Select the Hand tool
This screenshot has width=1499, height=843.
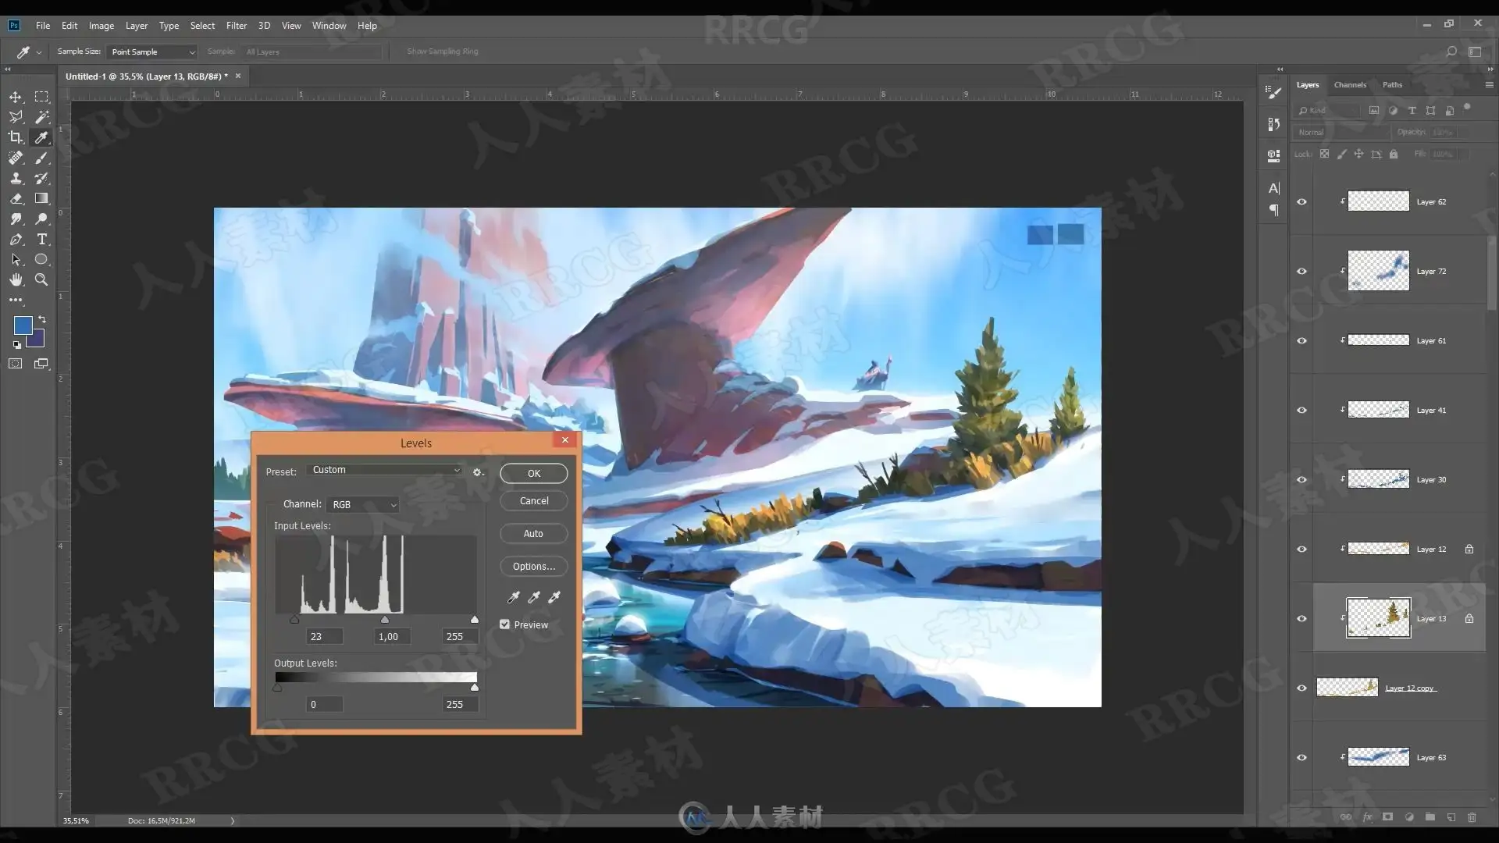click(16, 279)
